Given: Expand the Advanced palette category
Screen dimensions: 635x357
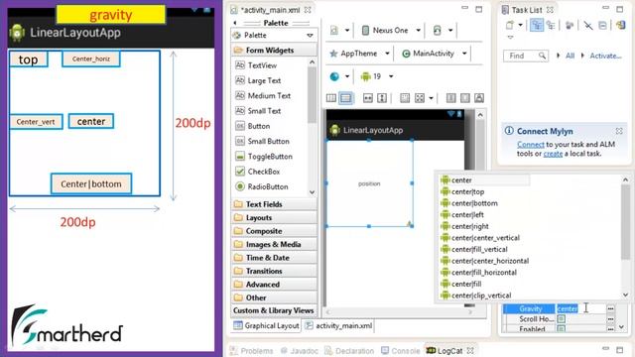Looking at the screenshot, I should tap(274, 285).
